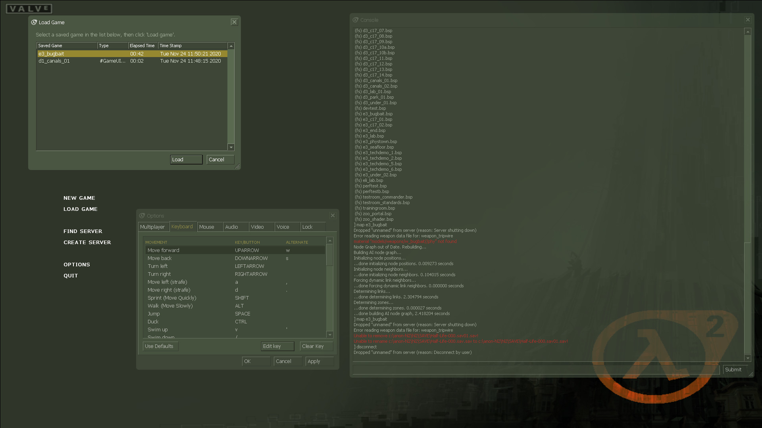This screenshot has height=428, width=762.
Task: Click the console scrollbar down arrow
Action: point(748,358)
